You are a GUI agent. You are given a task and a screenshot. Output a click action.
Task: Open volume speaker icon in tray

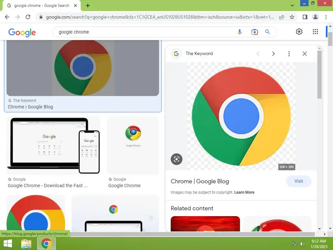tap(302, 243)
